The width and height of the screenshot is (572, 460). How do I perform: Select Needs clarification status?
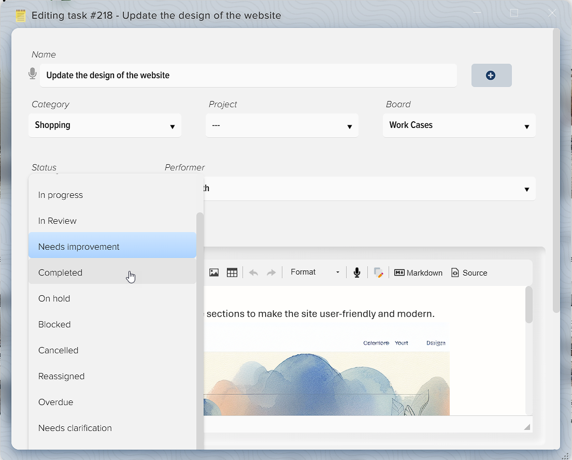point(112,428)
